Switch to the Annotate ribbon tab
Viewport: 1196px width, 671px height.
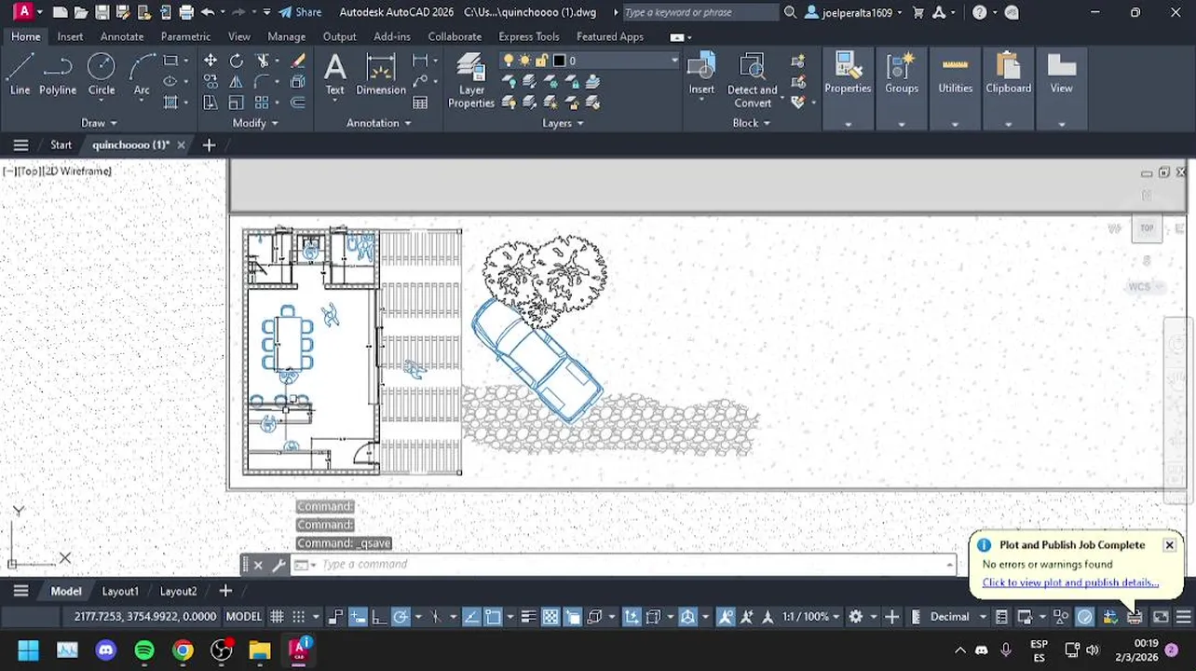click(x=122, y=36)
